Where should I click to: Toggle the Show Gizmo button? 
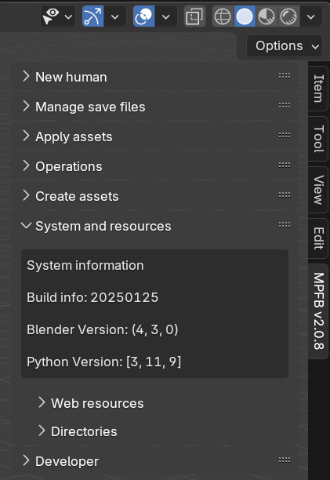click(92, 16)
